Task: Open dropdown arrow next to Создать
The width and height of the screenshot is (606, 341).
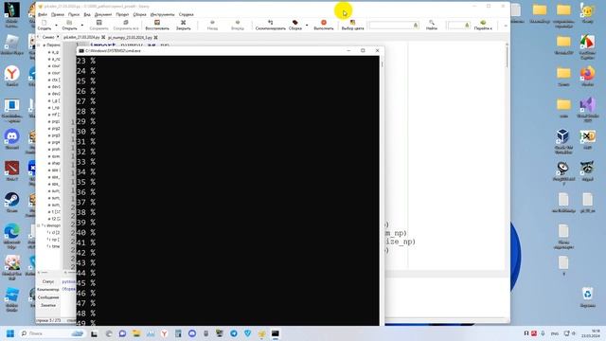Action: 57,26
